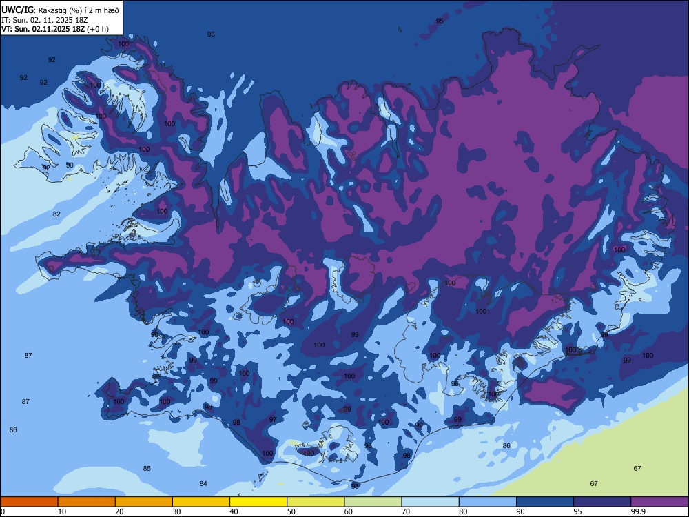689x517 pixels.
Task: Click the orange 10–20 legend swatch
Action: 87,502
